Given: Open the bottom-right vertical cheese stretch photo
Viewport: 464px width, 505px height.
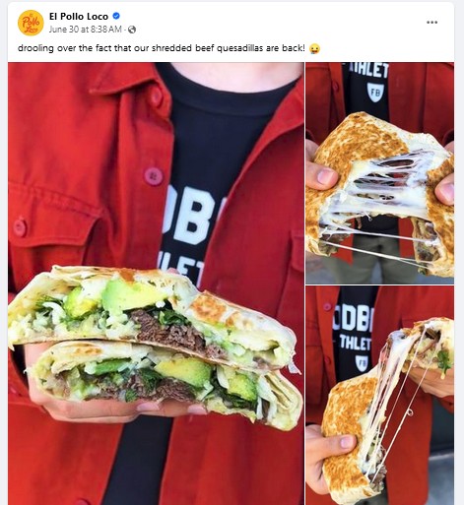Looking at the screenshot, I should [380, 396].
